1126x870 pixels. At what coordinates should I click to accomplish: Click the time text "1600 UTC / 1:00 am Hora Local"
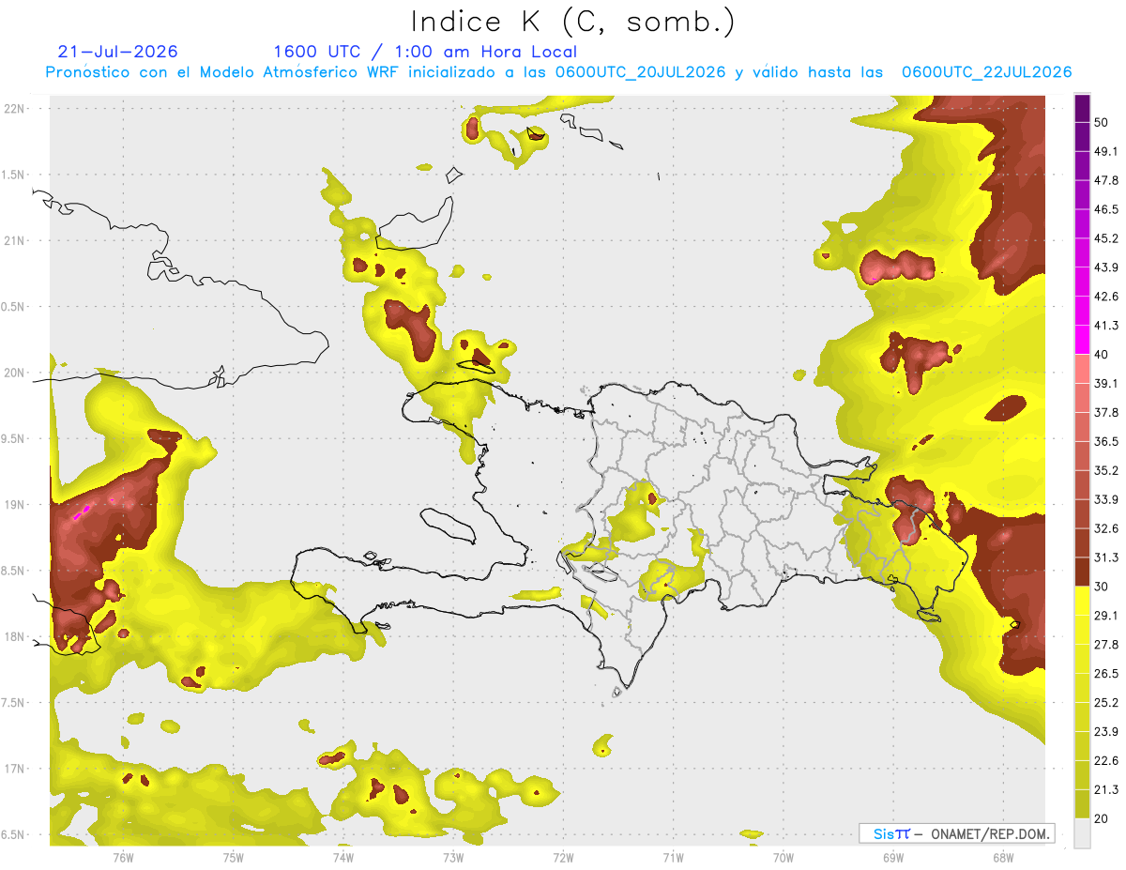coord(425,52)
